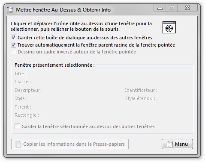This screenshot has width=205, height=162.
Task: Click the application icon in title bar
Action: tap(10, 10)
